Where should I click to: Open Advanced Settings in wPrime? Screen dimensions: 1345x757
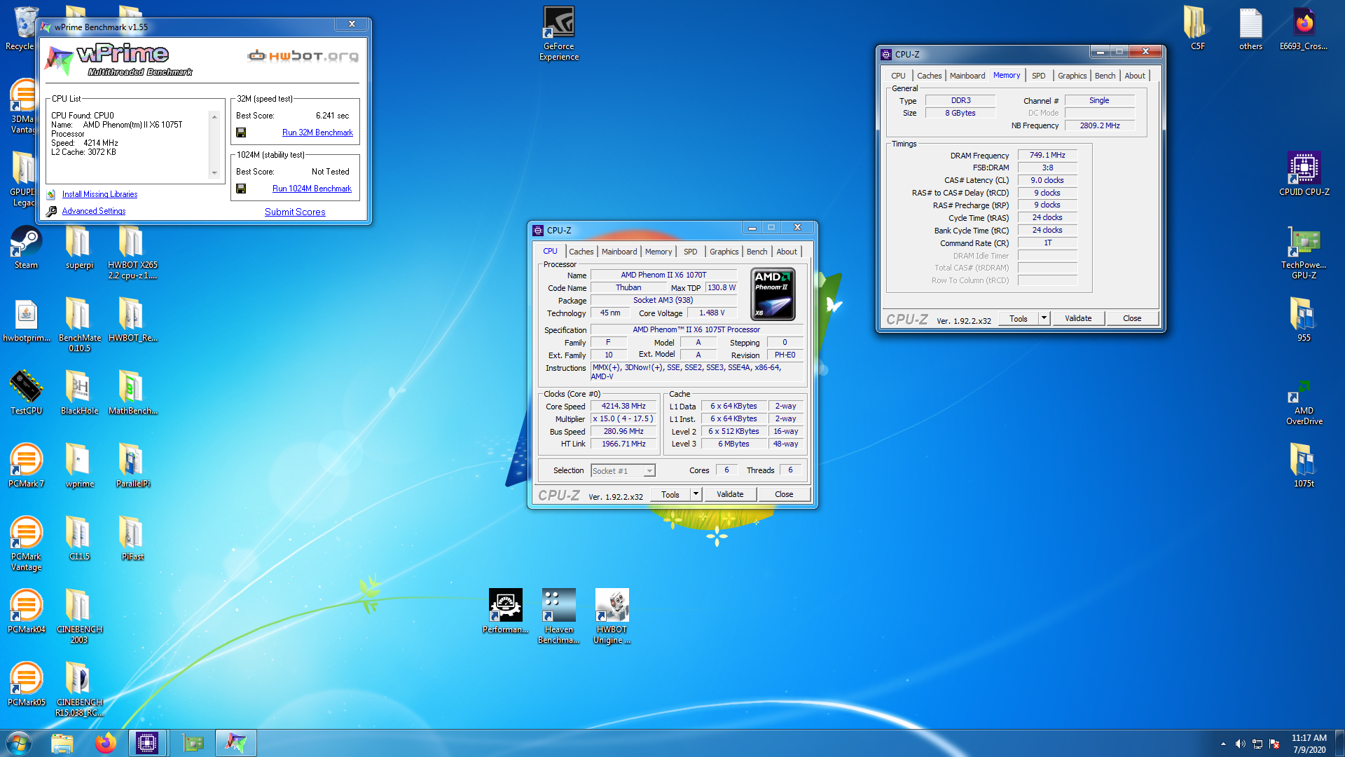coord(94,211)
